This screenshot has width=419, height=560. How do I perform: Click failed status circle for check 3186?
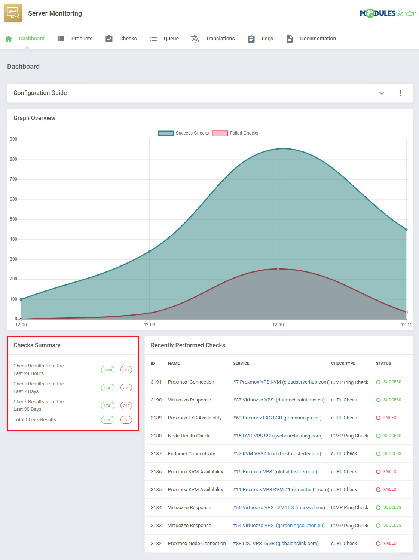click(378, 472)
